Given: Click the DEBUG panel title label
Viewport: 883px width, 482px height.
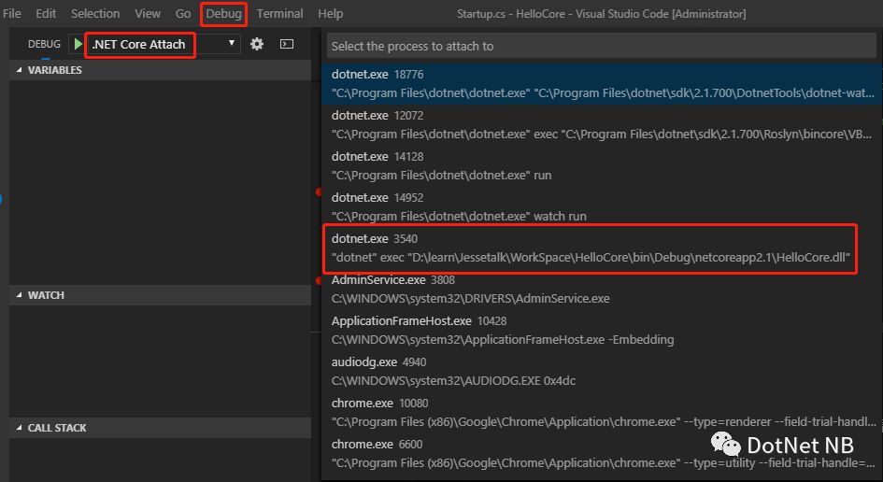Looking at the screenshot, I should click(44, 44).
